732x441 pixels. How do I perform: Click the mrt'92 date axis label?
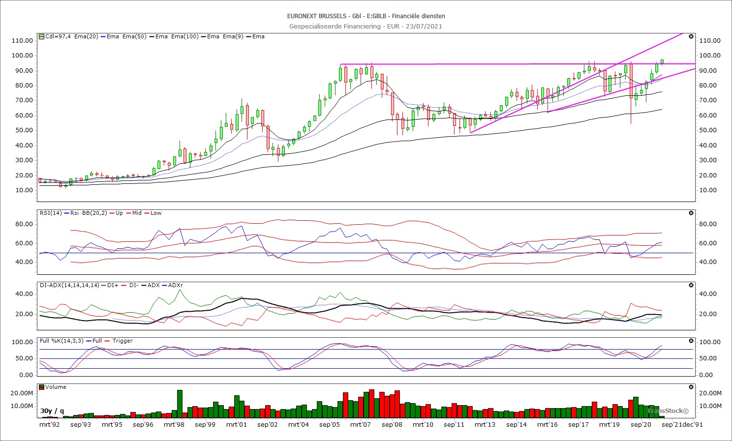[x=50, y=424]
